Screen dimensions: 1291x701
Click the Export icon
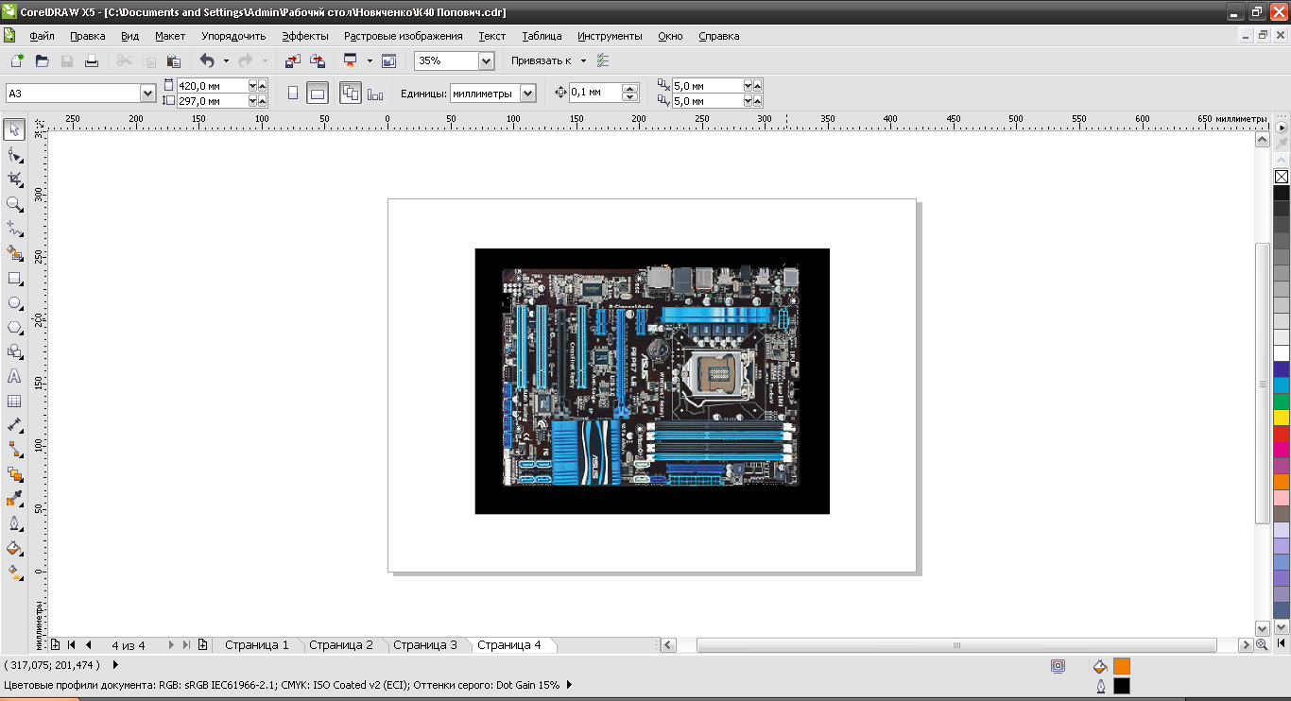click(x=318, y=60)
